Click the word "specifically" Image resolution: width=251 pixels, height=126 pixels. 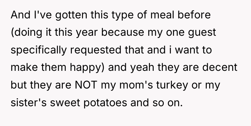[39, 50]
